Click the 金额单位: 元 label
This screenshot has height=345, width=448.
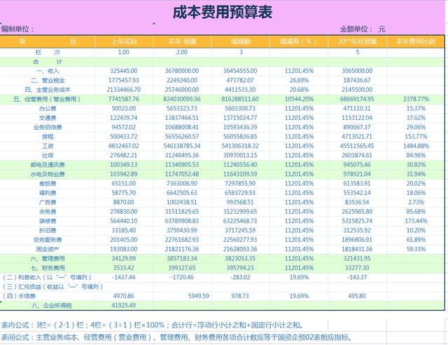[363, 29]
